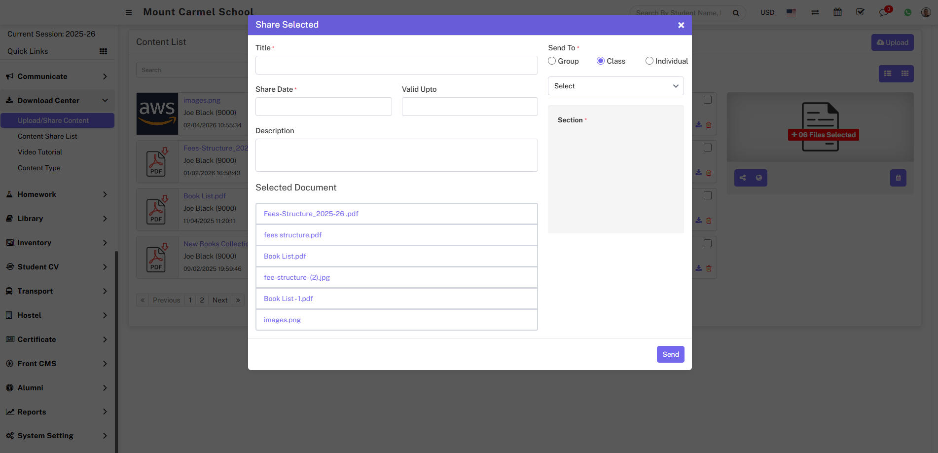
Task: Go to Video Tutorial menu item
Action: [x=40, y=152]
